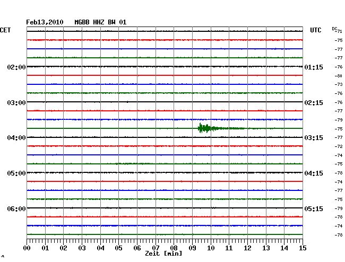Click the 02:15 UTC time label
Viewport: 345px width, 262px height.
point(314,103)
